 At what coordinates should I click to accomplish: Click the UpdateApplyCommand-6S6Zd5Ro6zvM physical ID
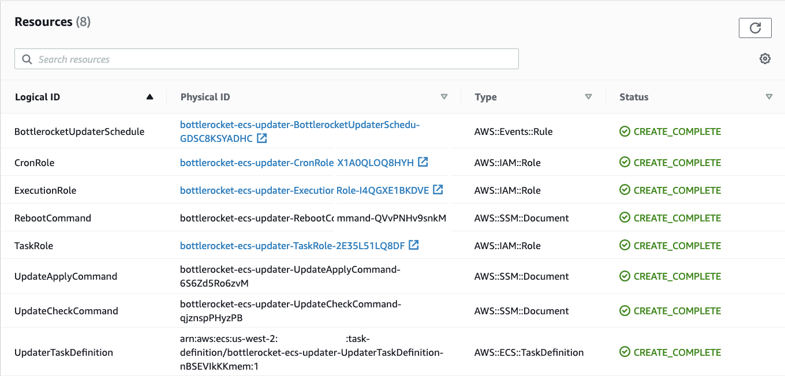tap(290, 276)
